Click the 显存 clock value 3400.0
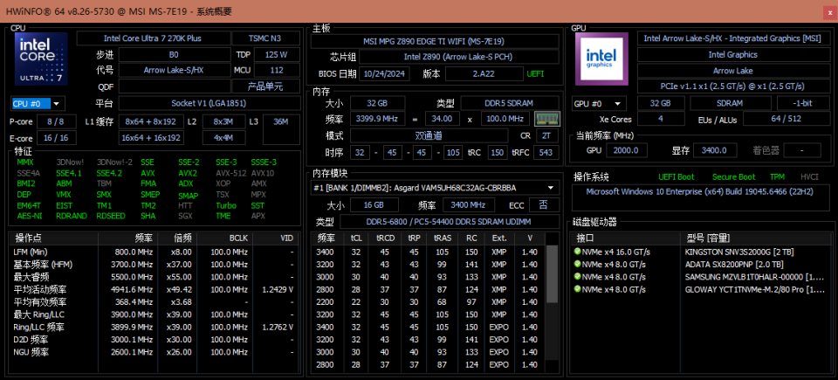Image resolution: width=838 pixels, height=380 pixels. coord(715,150)
